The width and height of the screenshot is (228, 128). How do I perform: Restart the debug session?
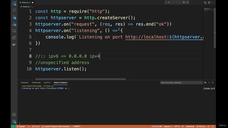(184, 2)
